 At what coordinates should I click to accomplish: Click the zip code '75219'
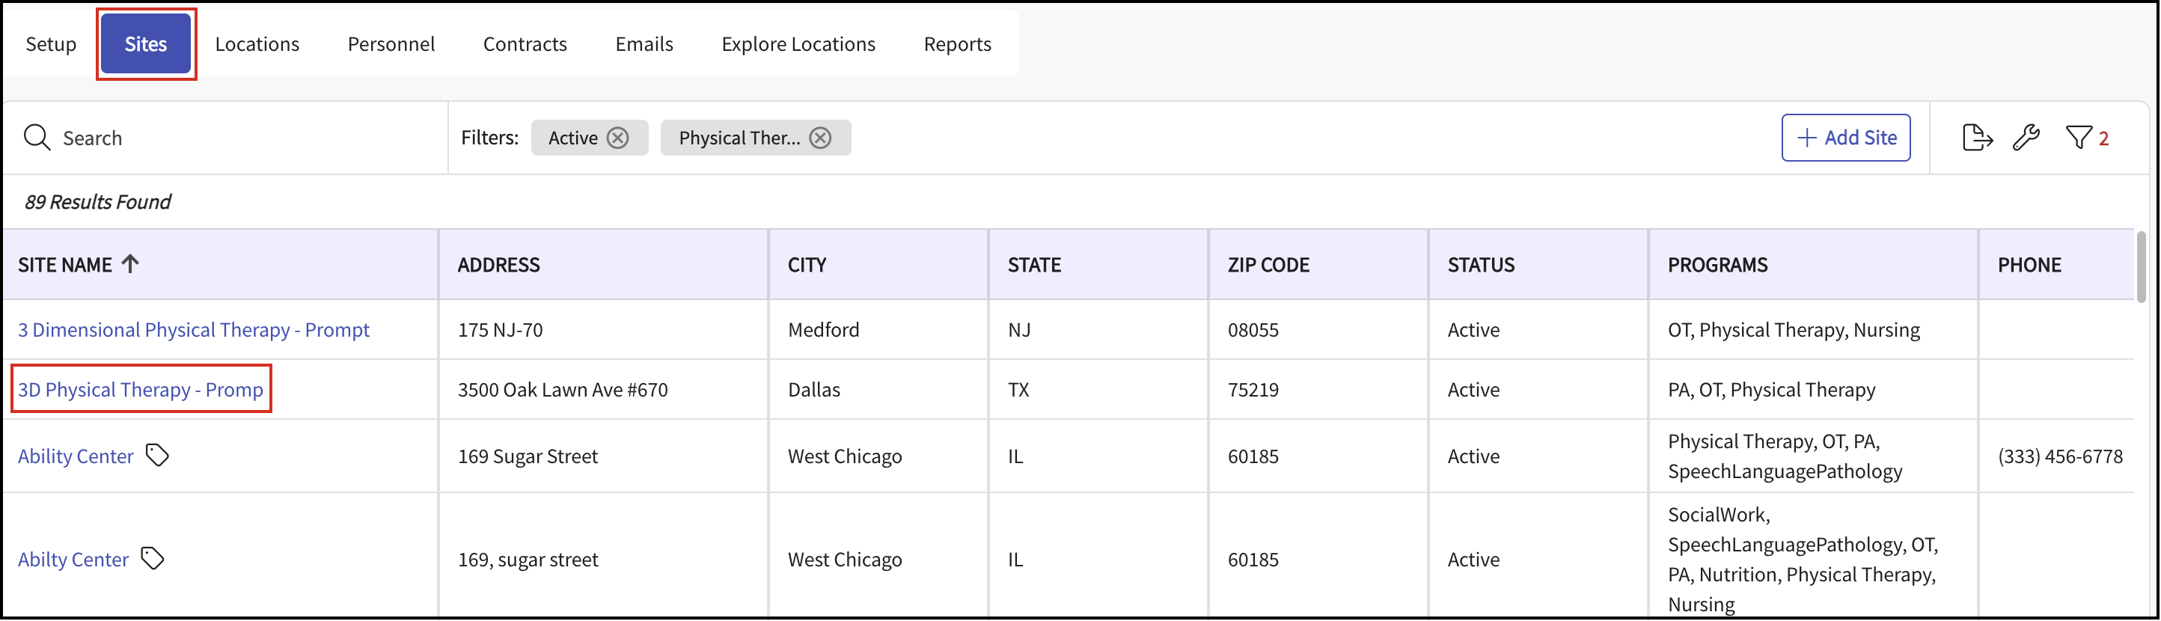coord(1253,389)
